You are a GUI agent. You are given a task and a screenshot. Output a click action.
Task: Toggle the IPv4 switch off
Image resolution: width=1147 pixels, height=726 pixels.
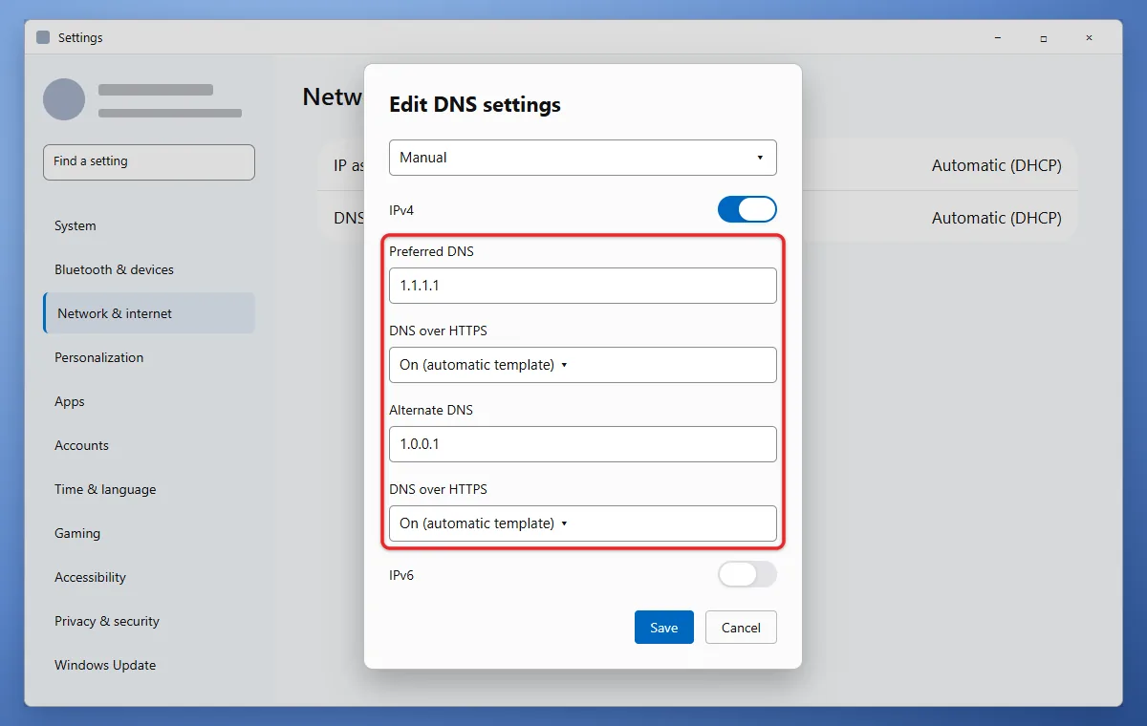pyautogui.click(x=747, y=209)
